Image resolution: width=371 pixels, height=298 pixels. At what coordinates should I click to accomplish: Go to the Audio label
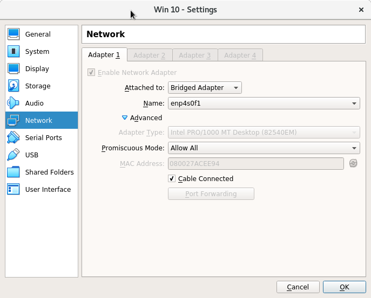tap(35, 103)
